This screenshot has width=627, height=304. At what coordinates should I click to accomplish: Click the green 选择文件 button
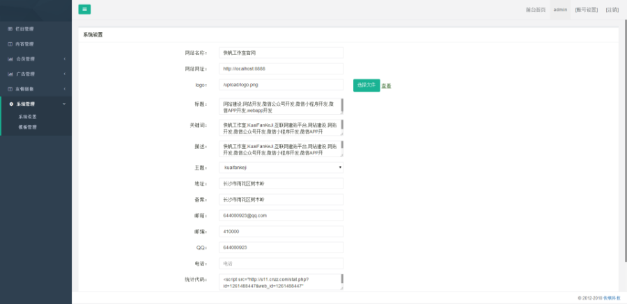pyautogui.click(x=366, y=85)
